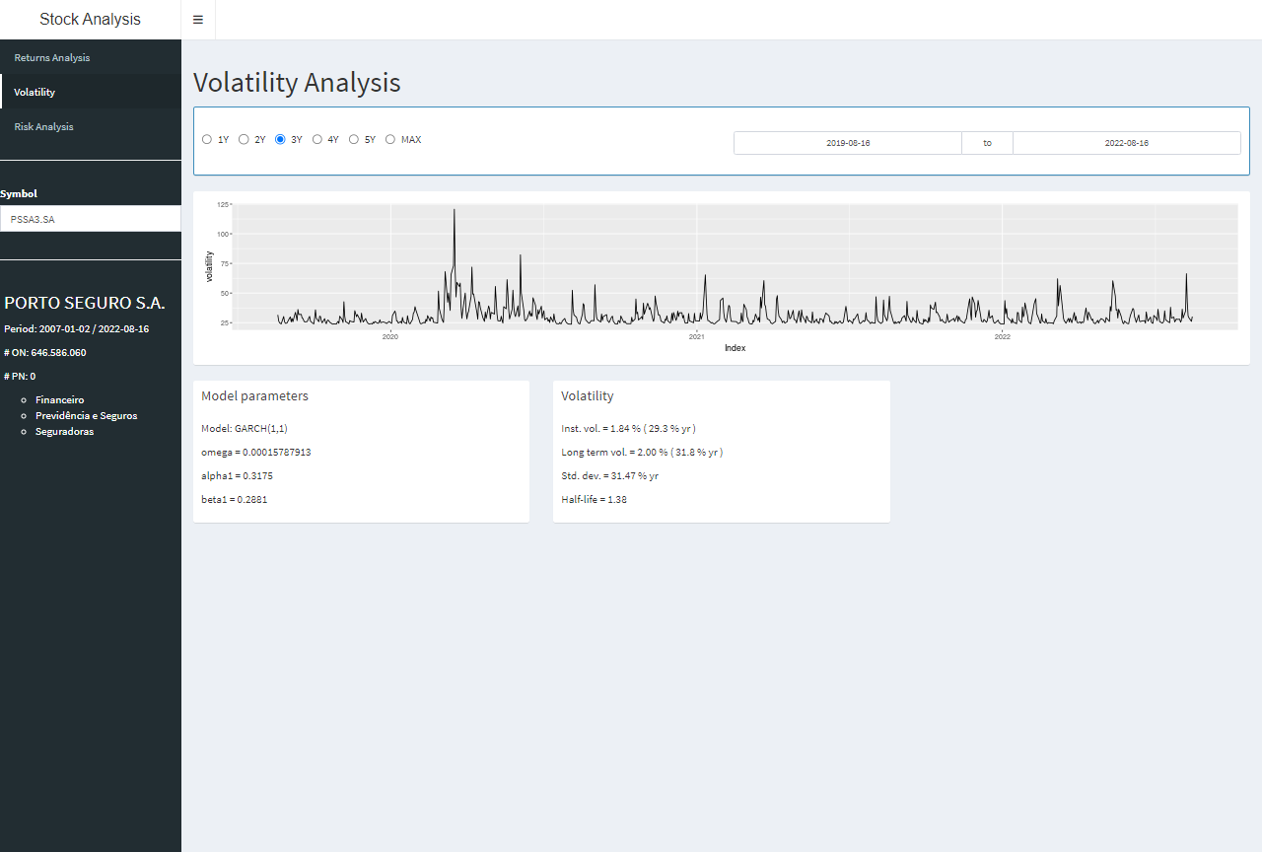This screenshot has width=1262, height=852.
Task: Click the Seguradoras list item
Action: pyautogui.click(x=65, y=431)
